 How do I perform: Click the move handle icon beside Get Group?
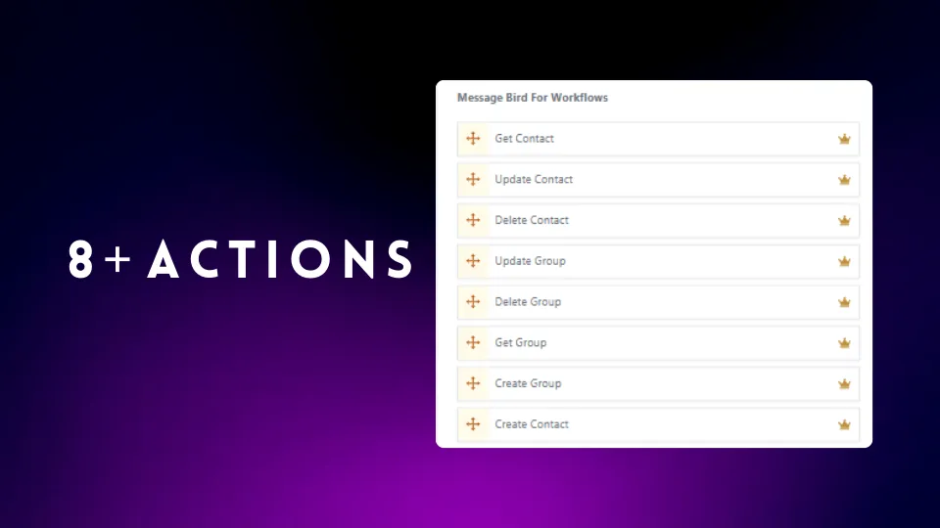[473, 342]
